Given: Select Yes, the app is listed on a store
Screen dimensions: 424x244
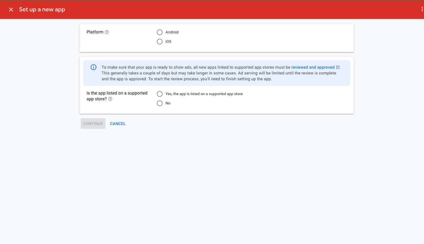Looking at the screenshot, I should click(160, 94).
